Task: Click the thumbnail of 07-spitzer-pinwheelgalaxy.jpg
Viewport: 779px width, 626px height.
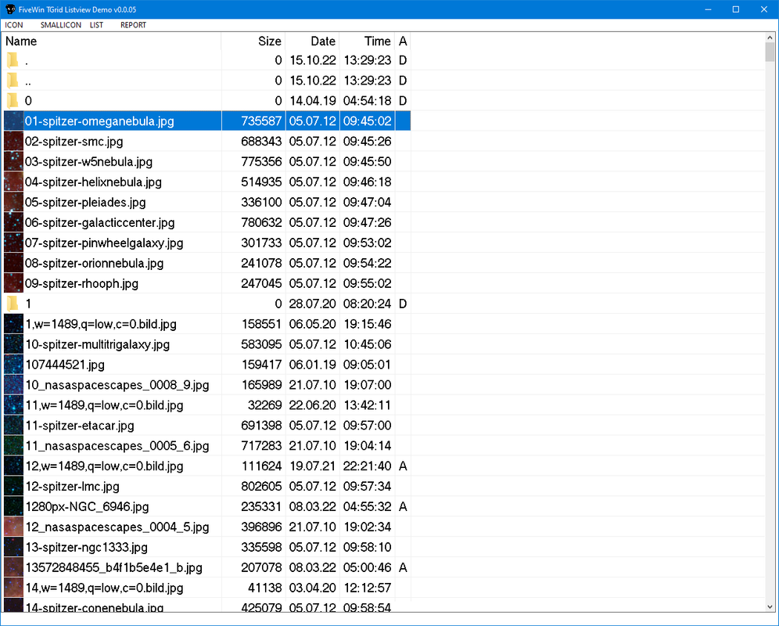Action: click(x=13, y=243)
